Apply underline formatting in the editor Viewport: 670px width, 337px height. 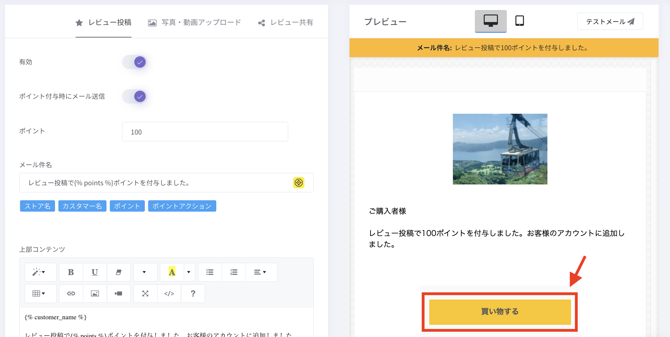[95, 272]
